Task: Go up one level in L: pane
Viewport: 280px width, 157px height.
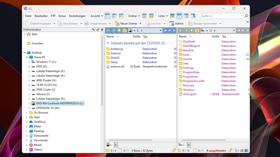Action: pos(119,31)
